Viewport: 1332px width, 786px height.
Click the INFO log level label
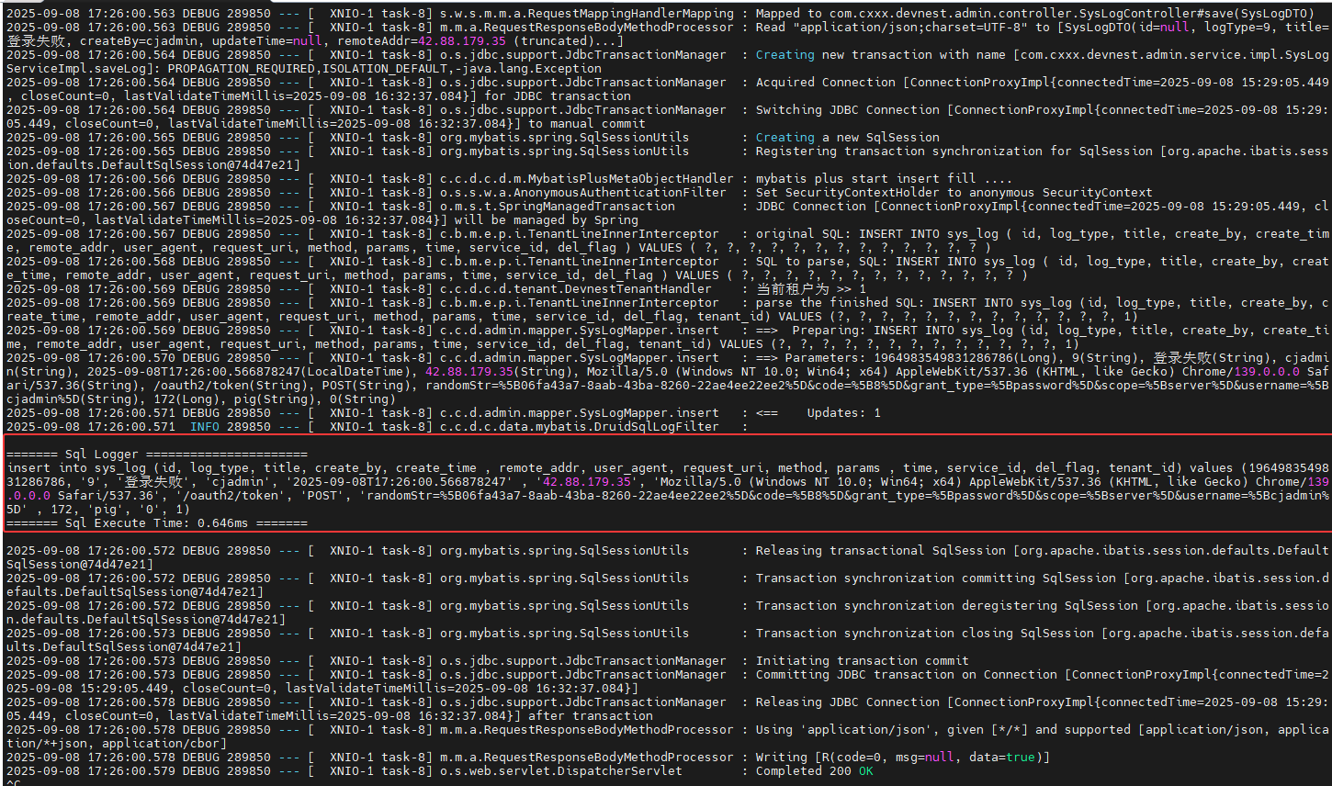[x=205, y=427]
